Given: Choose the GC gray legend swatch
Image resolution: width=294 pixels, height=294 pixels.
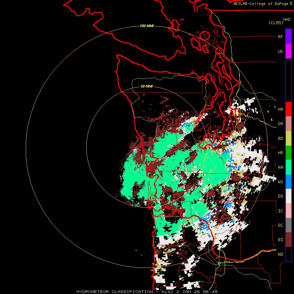Looking at the screenshot, I should point(288,225).
